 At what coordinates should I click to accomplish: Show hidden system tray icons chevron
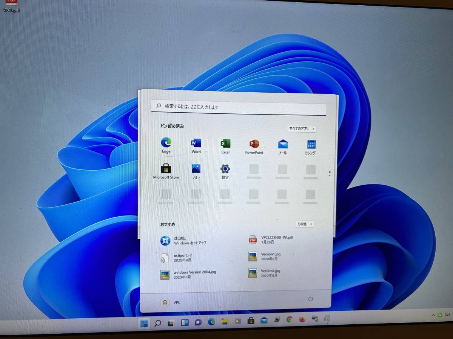pos(433,315)
